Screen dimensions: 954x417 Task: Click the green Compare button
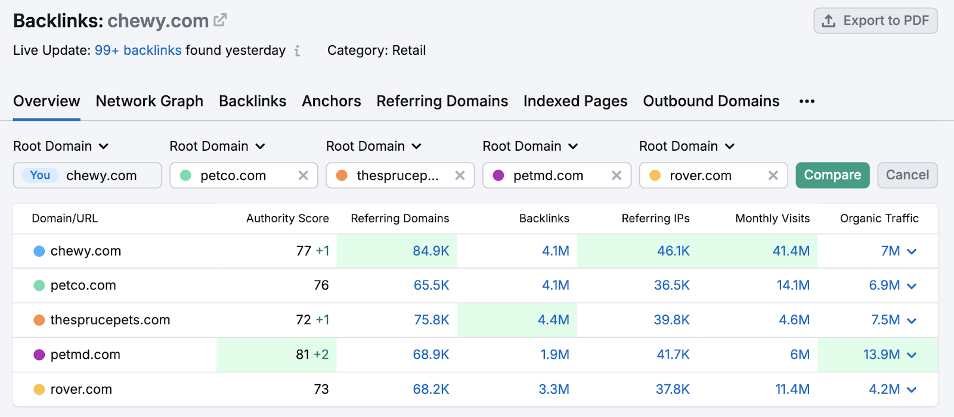832,175
